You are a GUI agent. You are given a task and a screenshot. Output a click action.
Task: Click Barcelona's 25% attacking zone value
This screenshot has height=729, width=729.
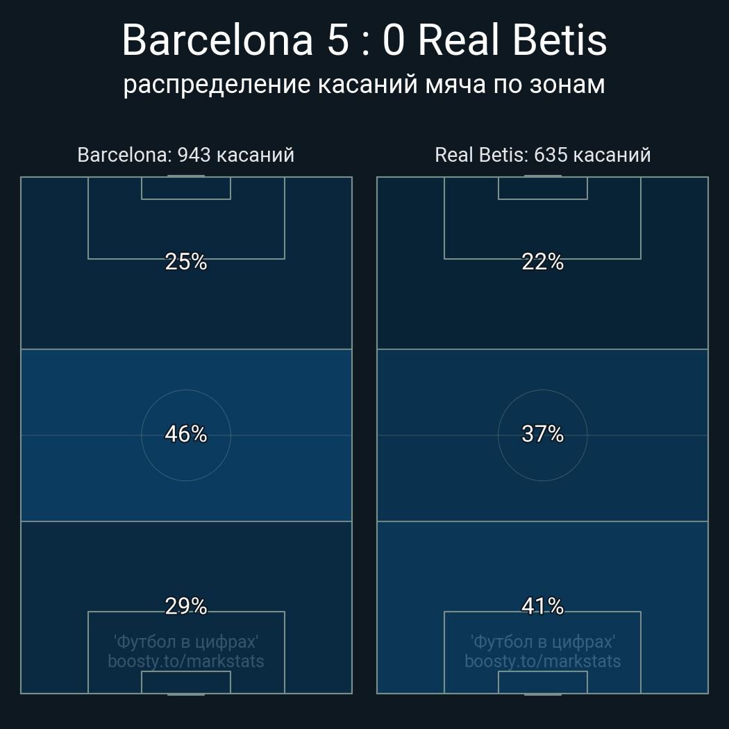(x=186, y=262)
